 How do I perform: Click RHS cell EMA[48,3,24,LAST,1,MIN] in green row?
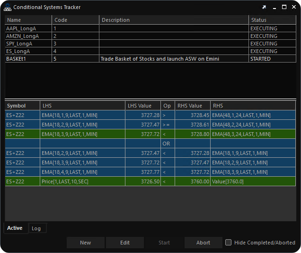[x=253, y=134]
